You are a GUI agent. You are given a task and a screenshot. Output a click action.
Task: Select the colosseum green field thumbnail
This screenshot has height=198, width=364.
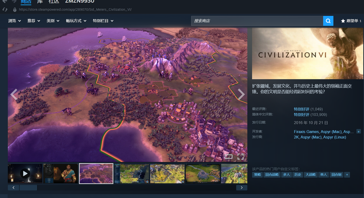(203, 173)
